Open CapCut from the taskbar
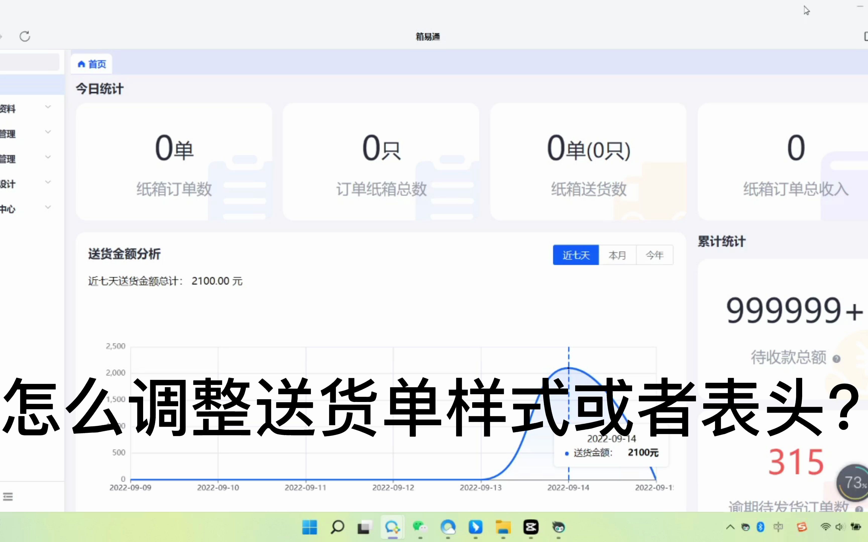 [531, 527]
